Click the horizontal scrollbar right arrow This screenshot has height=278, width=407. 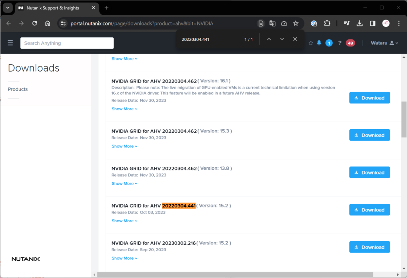pyautogui.click(x=398, y=274)
